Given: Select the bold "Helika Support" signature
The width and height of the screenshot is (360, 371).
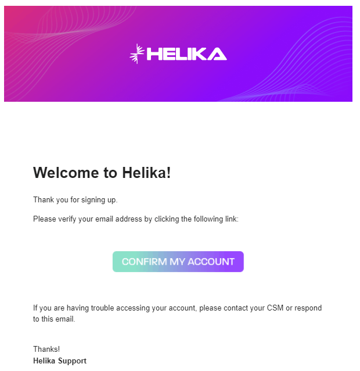Looking at the screenshot, I should point(60,361).
